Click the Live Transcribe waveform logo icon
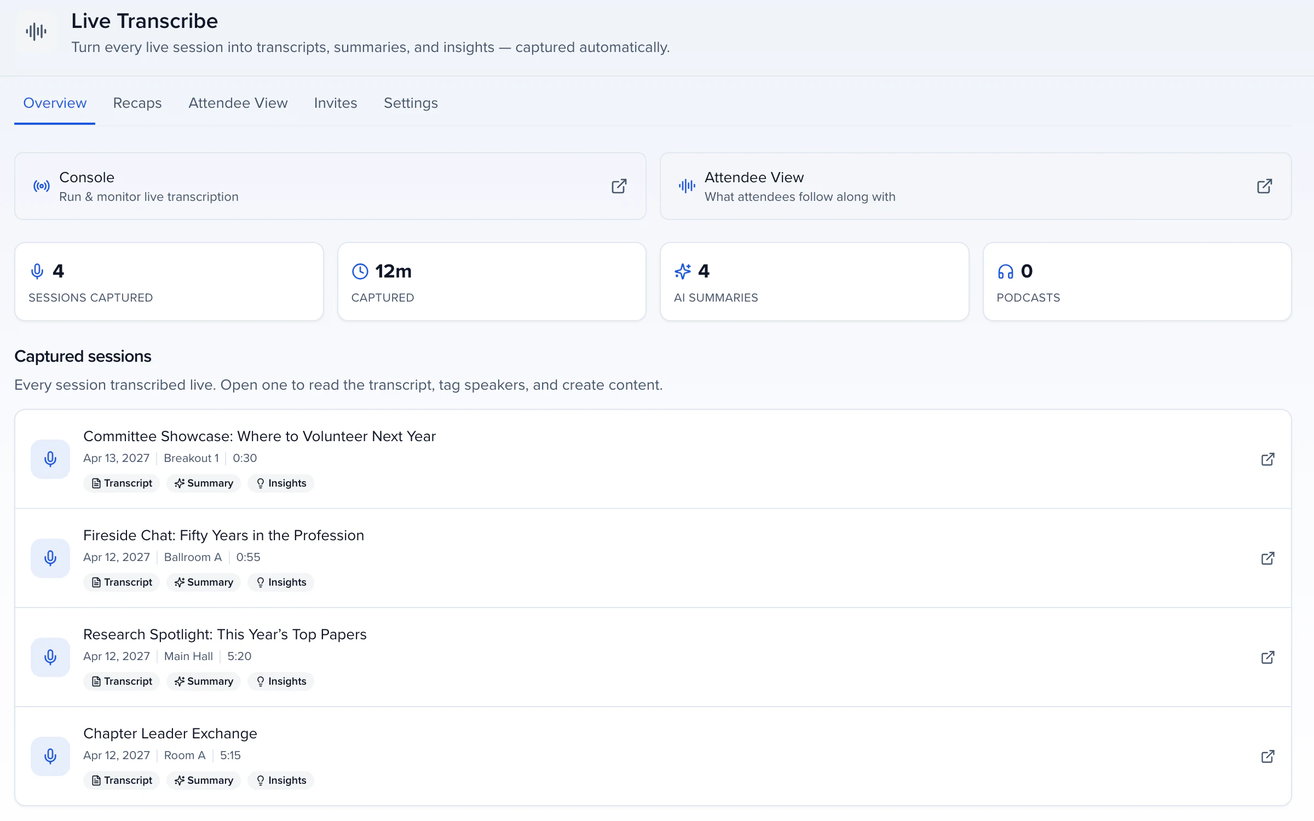The width and height of the screenshot is (1314, 821). click(36, 32)
